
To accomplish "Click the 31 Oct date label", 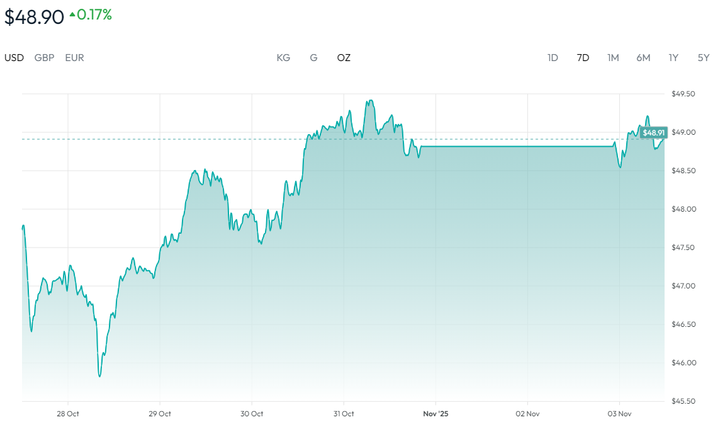I will [x=344, y=414].
